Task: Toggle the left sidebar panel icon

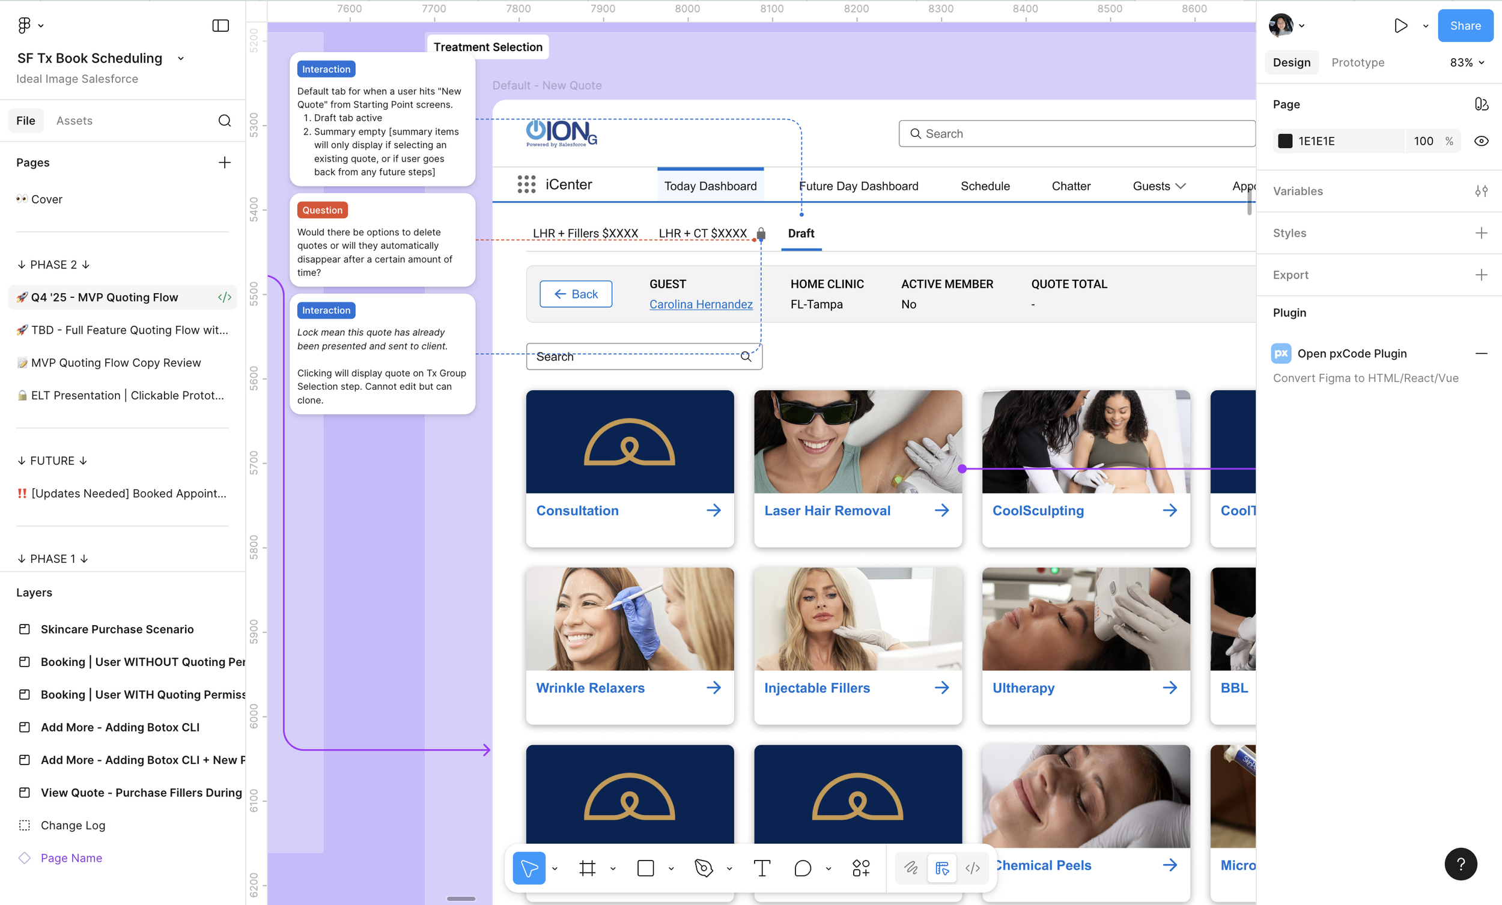Action: click(220, 26)
